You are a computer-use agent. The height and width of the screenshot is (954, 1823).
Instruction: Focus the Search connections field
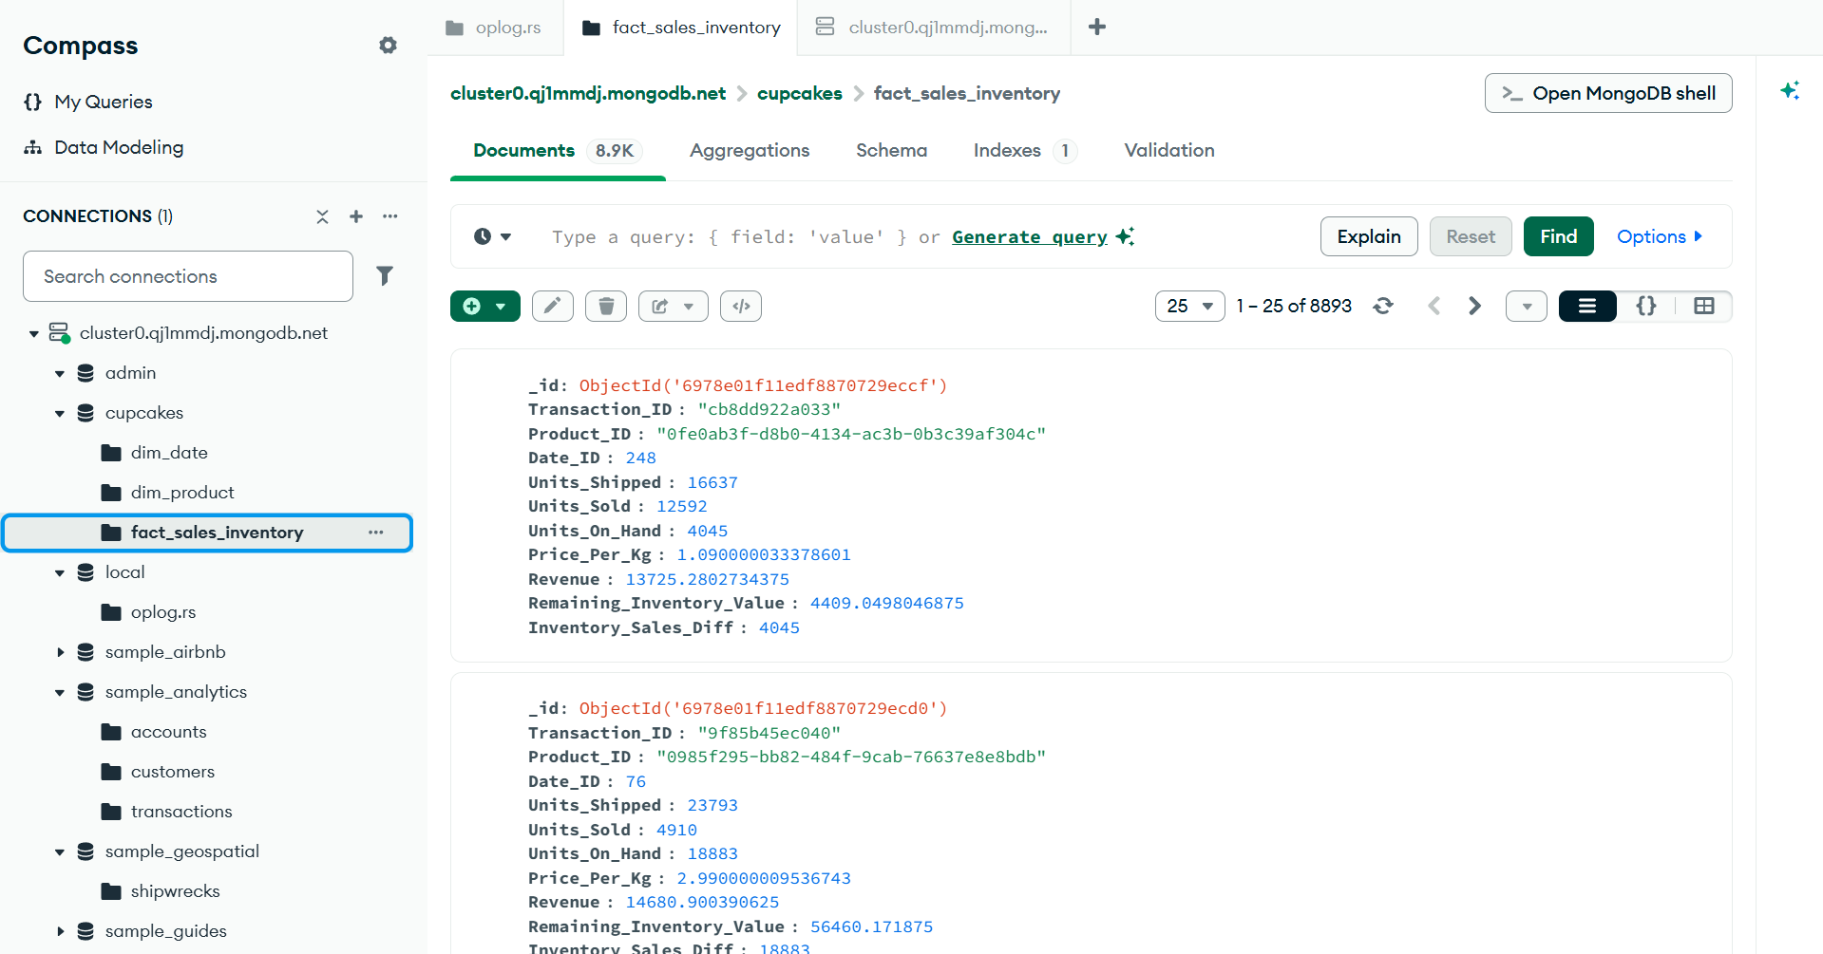tap(188, 276)
